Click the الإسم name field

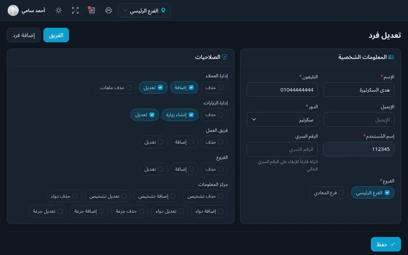coord(359,90)
